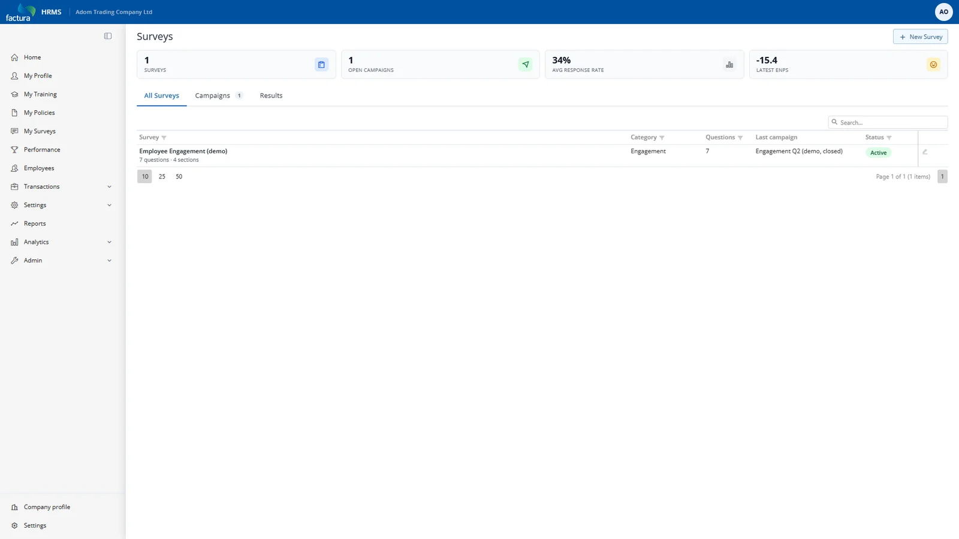Screen dimensions: 959x539
Task: Click the Employees people icon
Action: pos(14,168)
